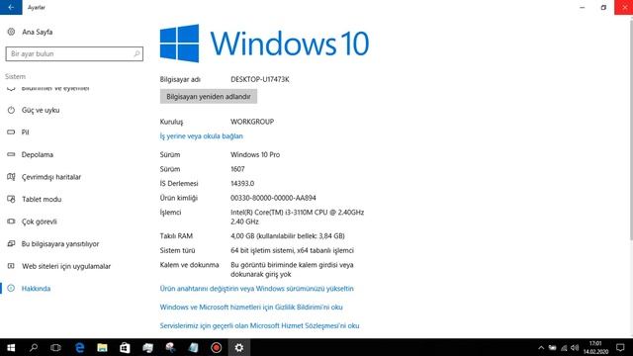Open Microsoft Hizmet Sözleşmesi'ni oku link
Image resolution: width=633 pixels, height=356 pixels.
(x=259, y=325)
